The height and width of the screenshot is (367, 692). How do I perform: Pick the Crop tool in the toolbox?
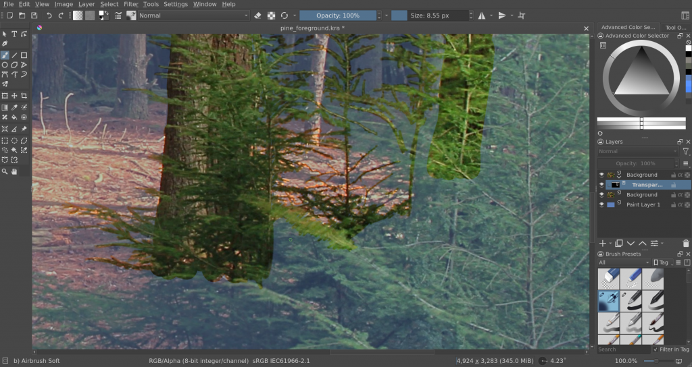(x=24, y=96)
